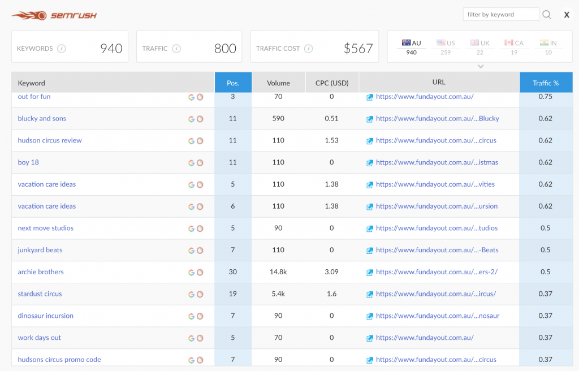Expand more countries with the chevron

point(481,67)
